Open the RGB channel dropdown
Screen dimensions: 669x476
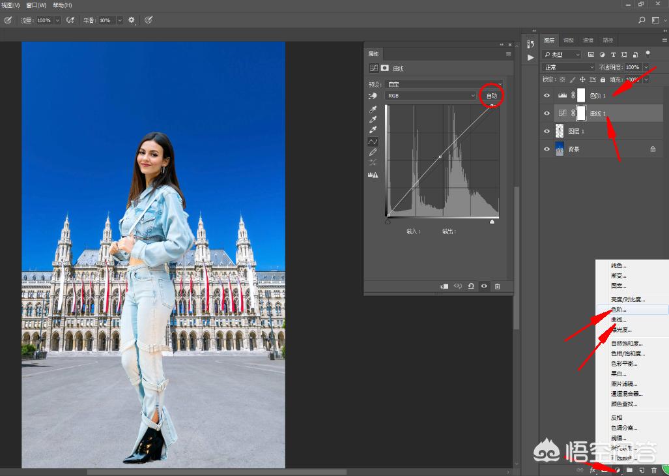[x=431, y=96]
